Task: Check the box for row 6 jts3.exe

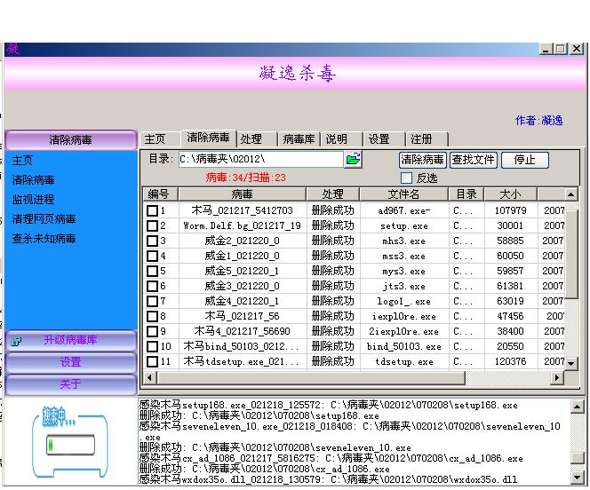Action: click(152, 286)
